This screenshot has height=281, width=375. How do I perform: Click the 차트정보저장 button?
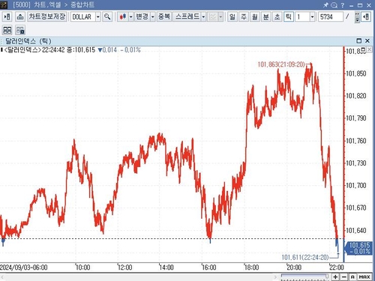tap(47, 16)
